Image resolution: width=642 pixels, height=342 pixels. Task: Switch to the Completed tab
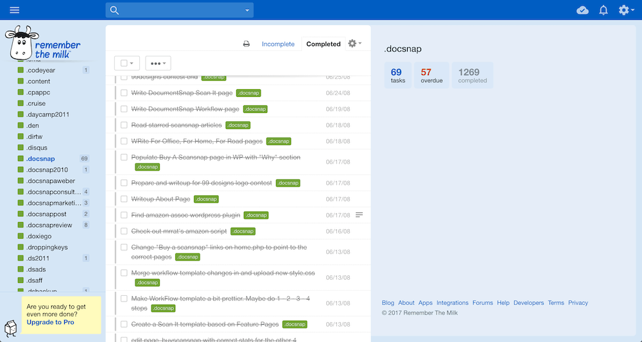(324, 44)
